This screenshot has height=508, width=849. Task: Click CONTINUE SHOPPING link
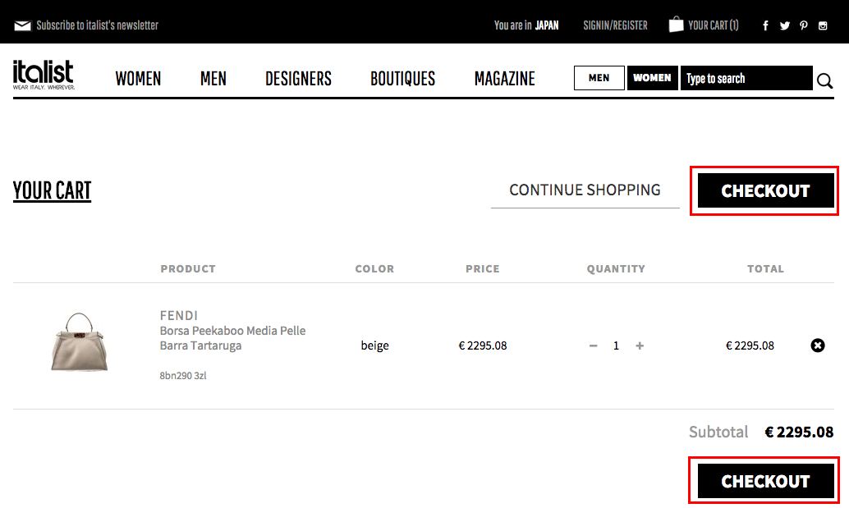[585, 190]
